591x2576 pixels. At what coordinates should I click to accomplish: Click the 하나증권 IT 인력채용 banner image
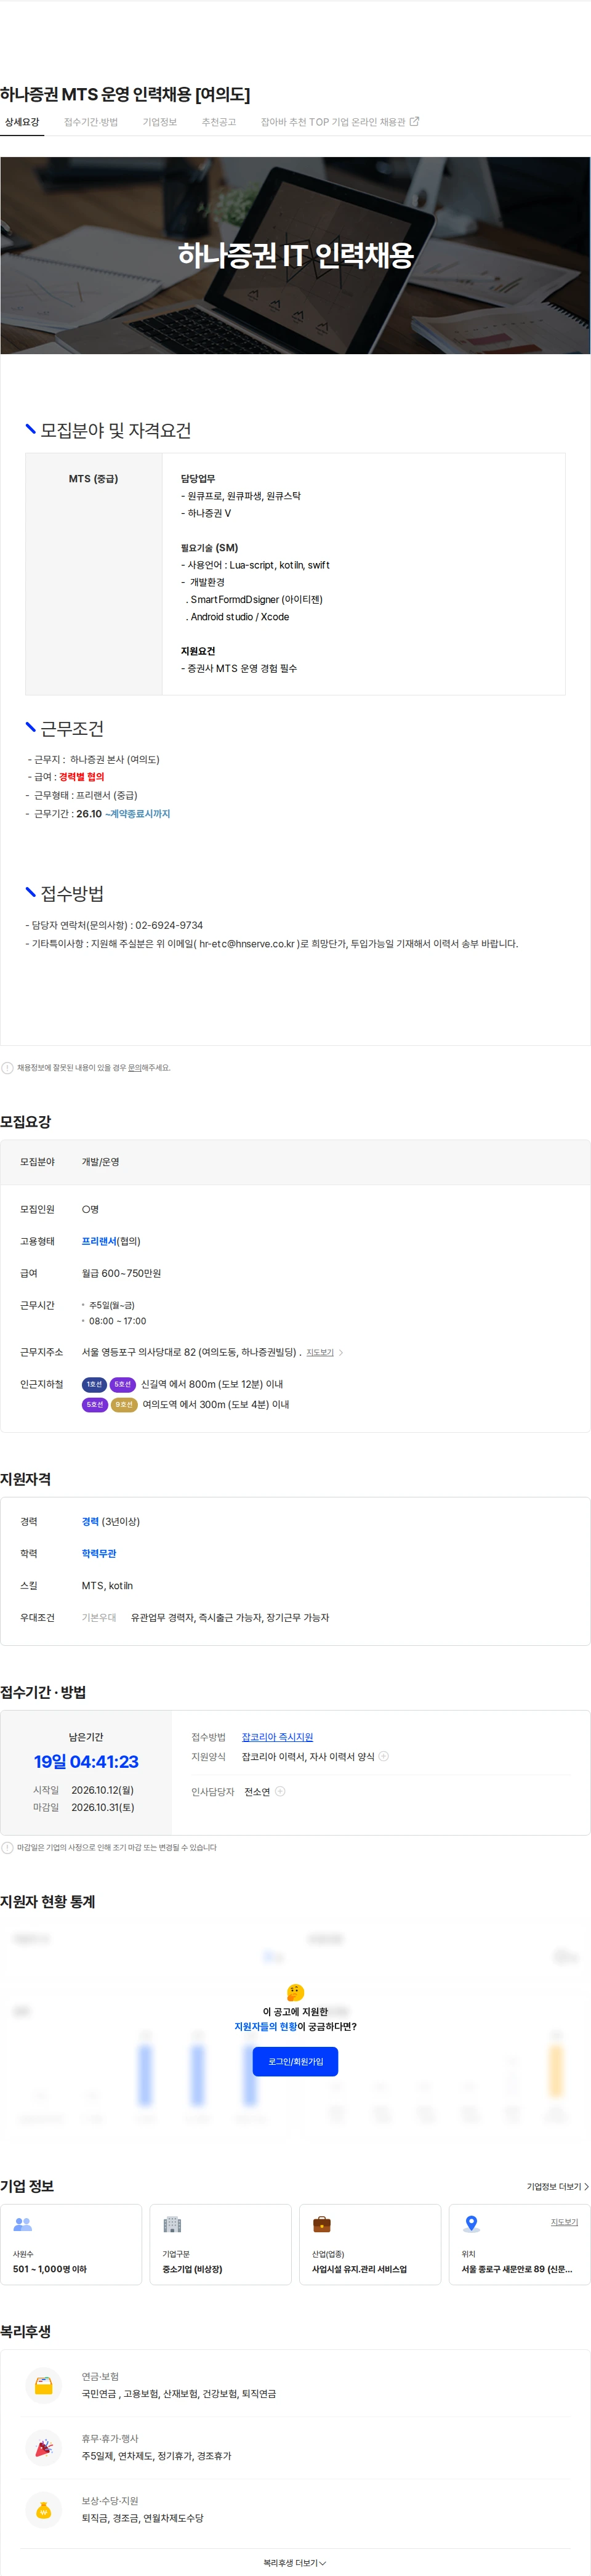tap(295, 255)
